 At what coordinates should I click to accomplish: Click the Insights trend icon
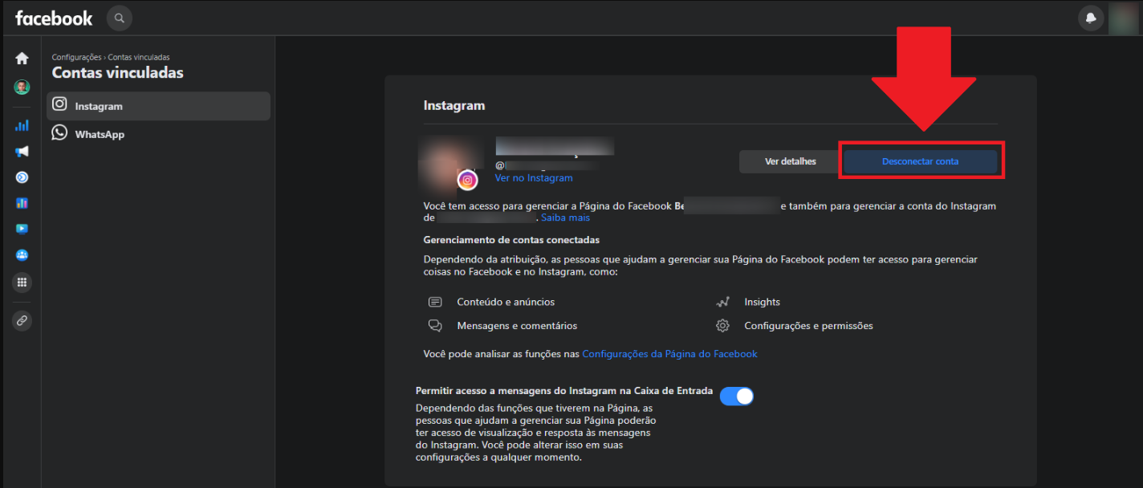722,302
